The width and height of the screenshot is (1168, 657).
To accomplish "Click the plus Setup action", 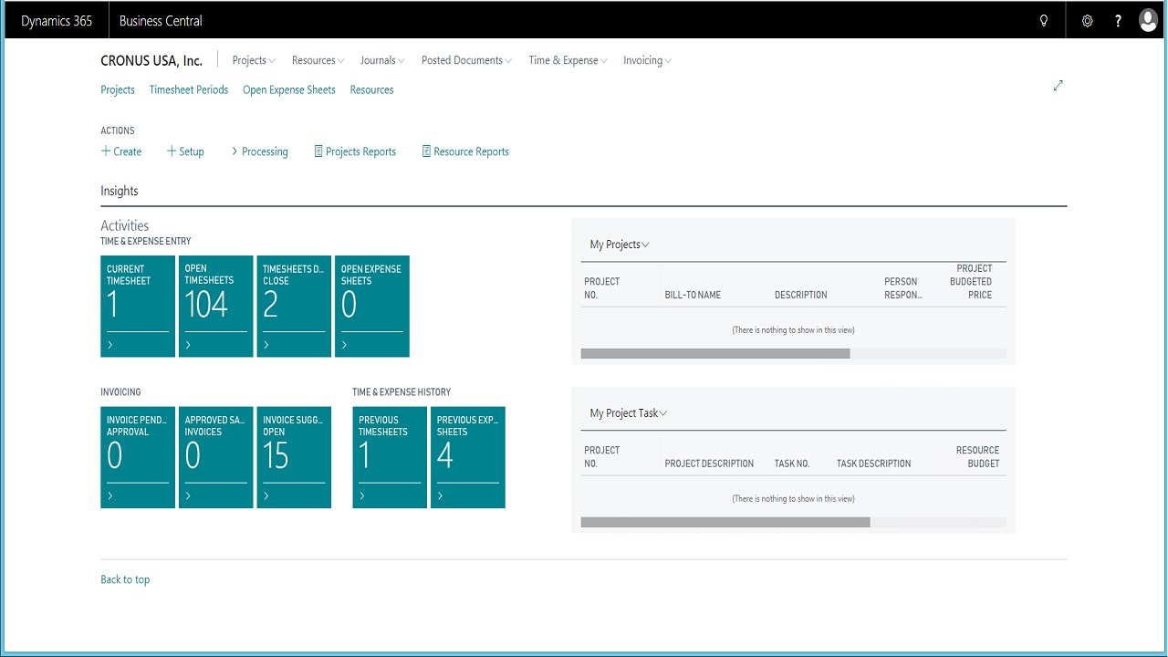I will (185, 151).
